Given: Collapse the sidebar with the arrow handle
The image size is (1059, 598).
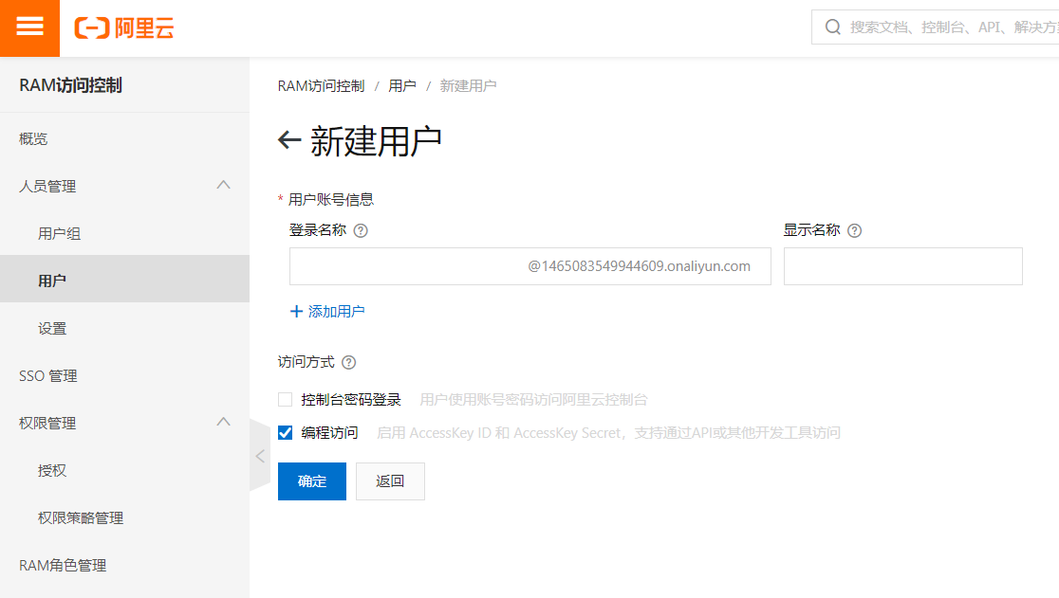Looking at the screenshot, I should tap(260, 457).
